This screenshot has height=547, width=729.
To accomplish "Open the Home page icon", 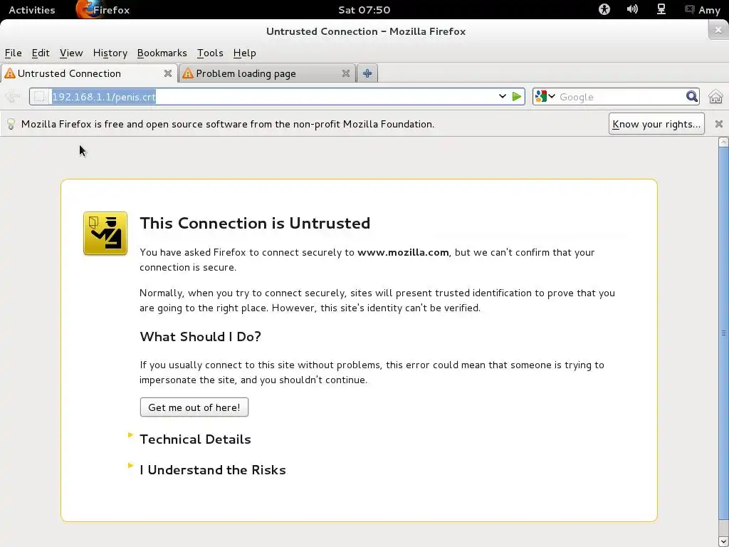I will 715,96.
